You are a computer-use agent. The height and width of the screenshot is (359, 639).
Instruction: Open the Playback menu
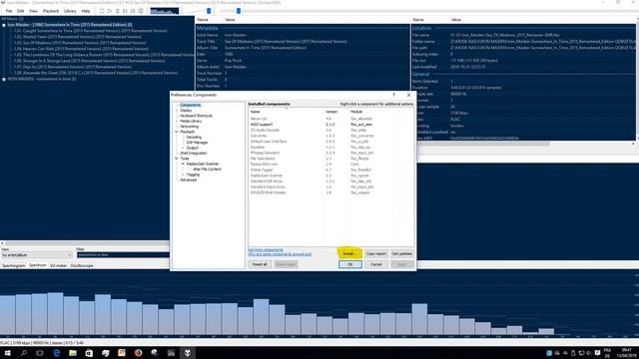click(51, 11)
